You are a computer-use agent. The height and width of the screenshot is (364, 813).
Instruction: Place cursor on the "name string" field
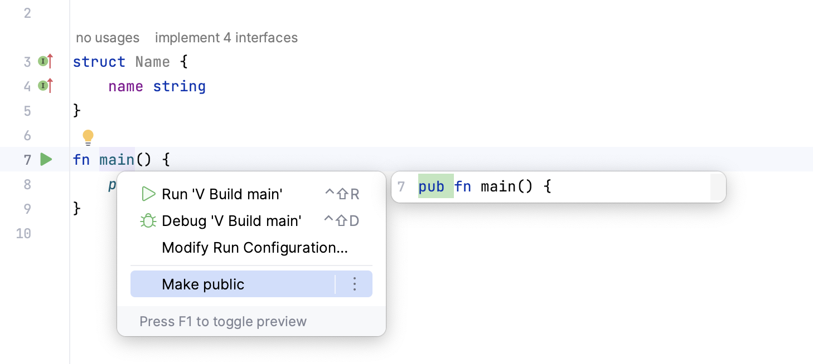(157, 86)
